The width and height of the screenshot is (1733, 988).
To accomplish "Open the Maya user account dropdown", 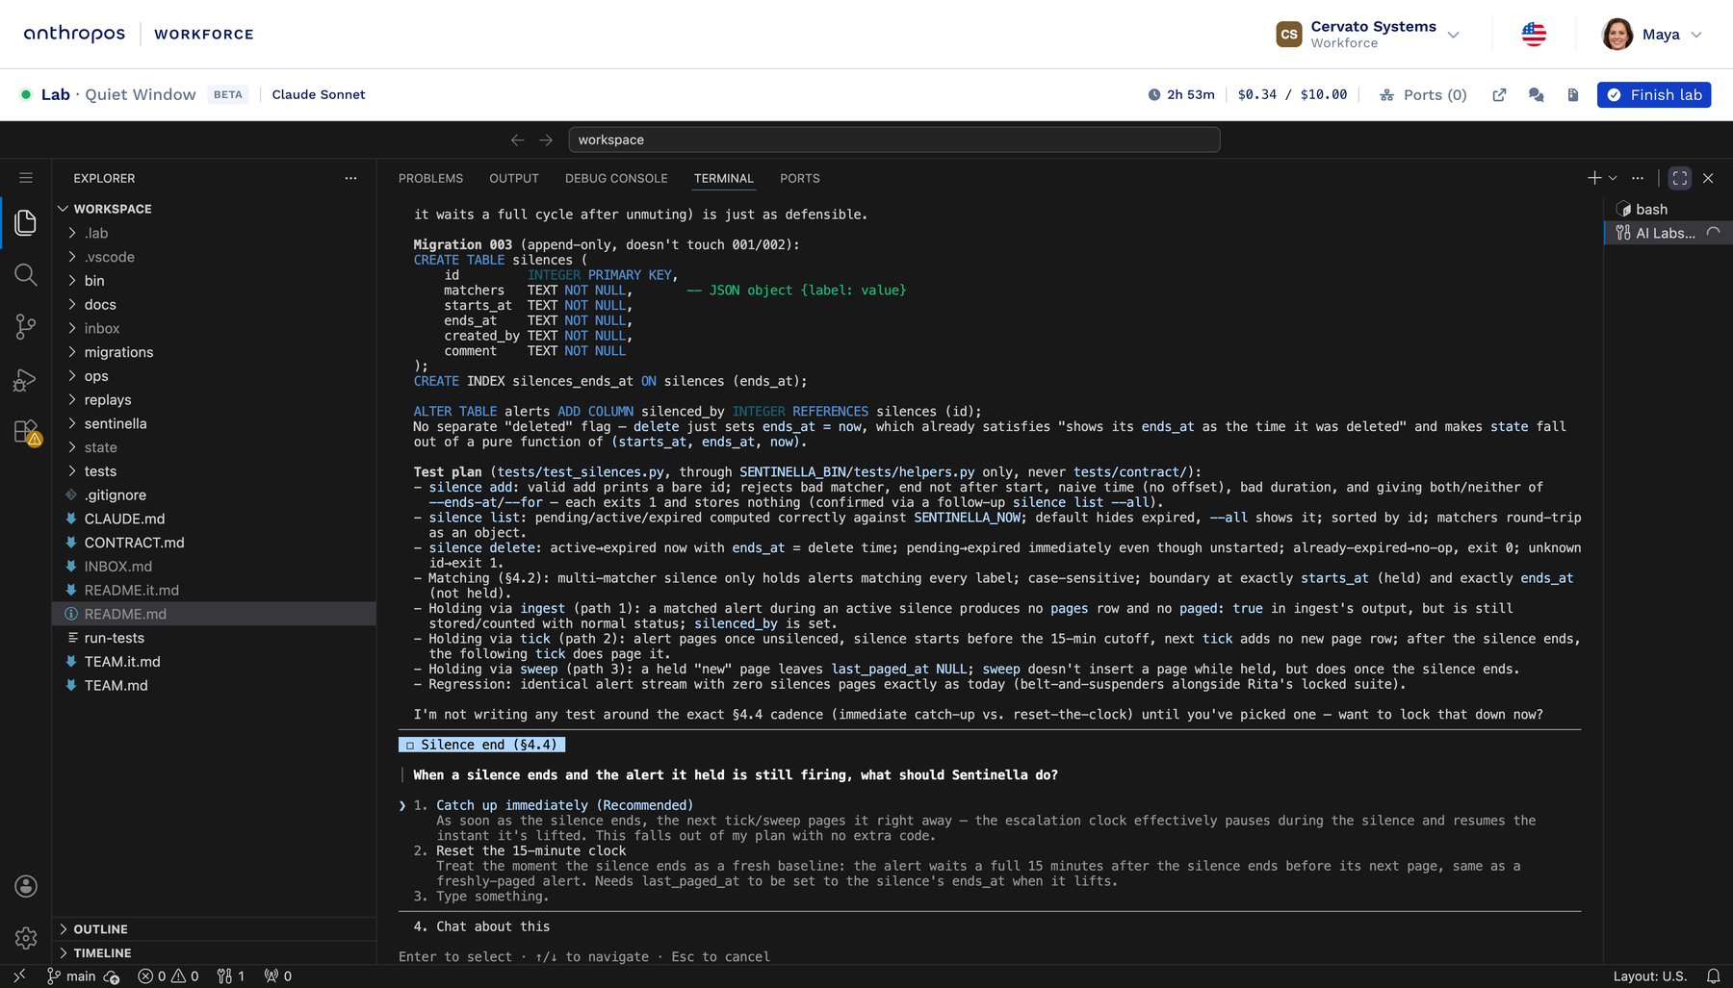I will [x=1652, y=35].
